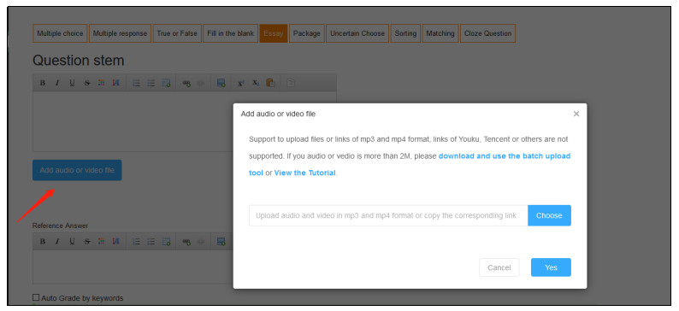Select the Essay question type
The height and width of the screenshot is (311, 679).
click(274, 33)
